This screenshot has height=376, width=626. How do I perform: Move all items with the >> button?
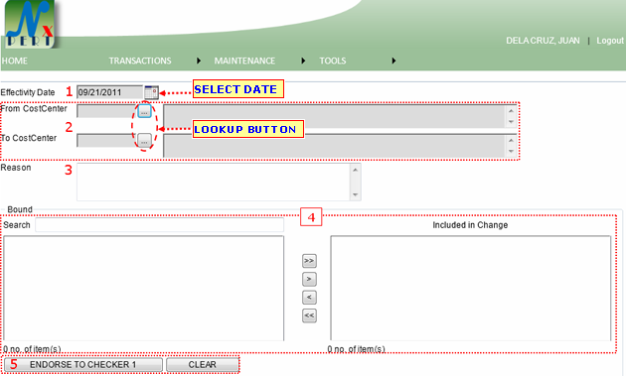[309, 261]
